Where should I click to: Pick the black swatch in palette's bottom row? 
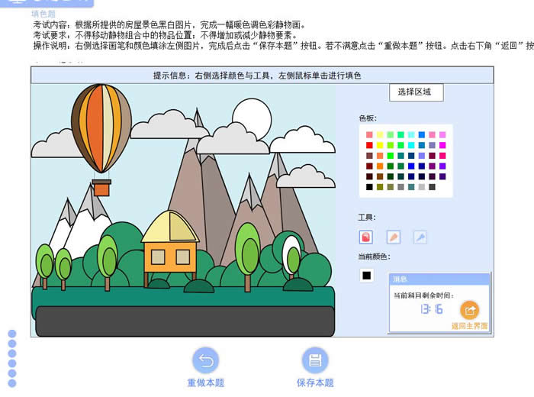tap(370, 187)
